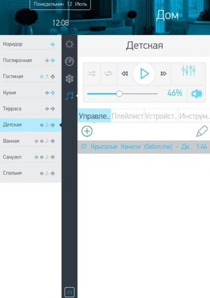210x298 pixels.
Task: Toggle repeat playback
Action: [x=108, y=73]
